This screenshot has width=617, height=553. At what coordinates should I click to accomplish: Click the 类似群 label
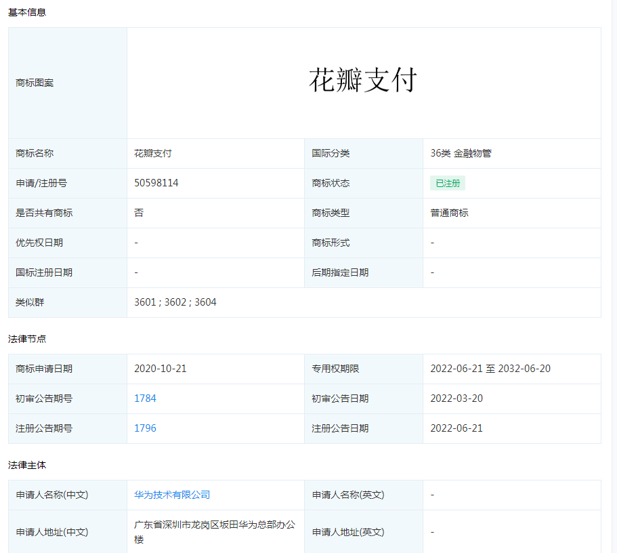click(30, 302)
